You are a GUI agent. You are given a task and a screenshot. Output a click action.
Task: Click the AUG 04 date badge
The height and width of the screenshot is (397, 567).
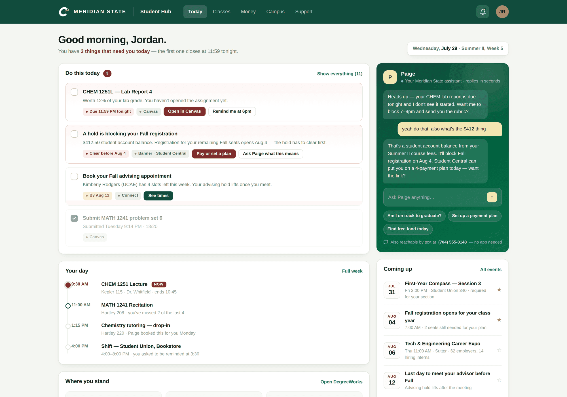(392, 320)
